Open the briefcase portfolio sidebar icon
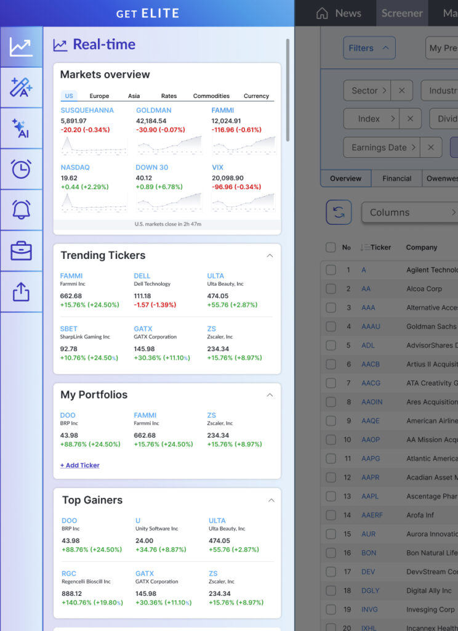 (21, 251)
